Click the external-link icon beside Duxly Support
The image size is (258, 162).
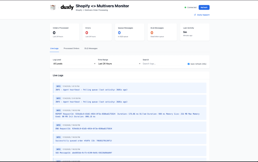point(195,15)
